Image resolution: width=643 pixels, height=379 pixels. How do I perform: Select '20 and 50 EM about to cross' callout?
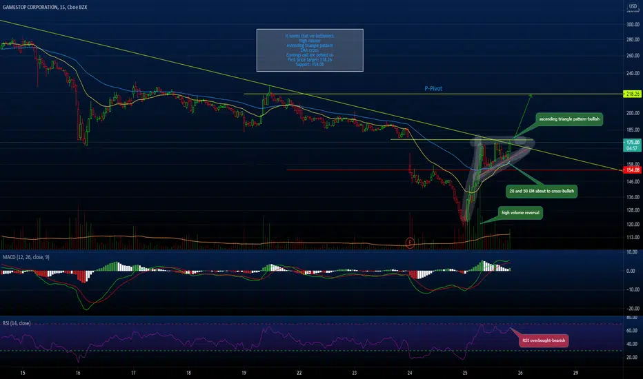click(542, 191)
